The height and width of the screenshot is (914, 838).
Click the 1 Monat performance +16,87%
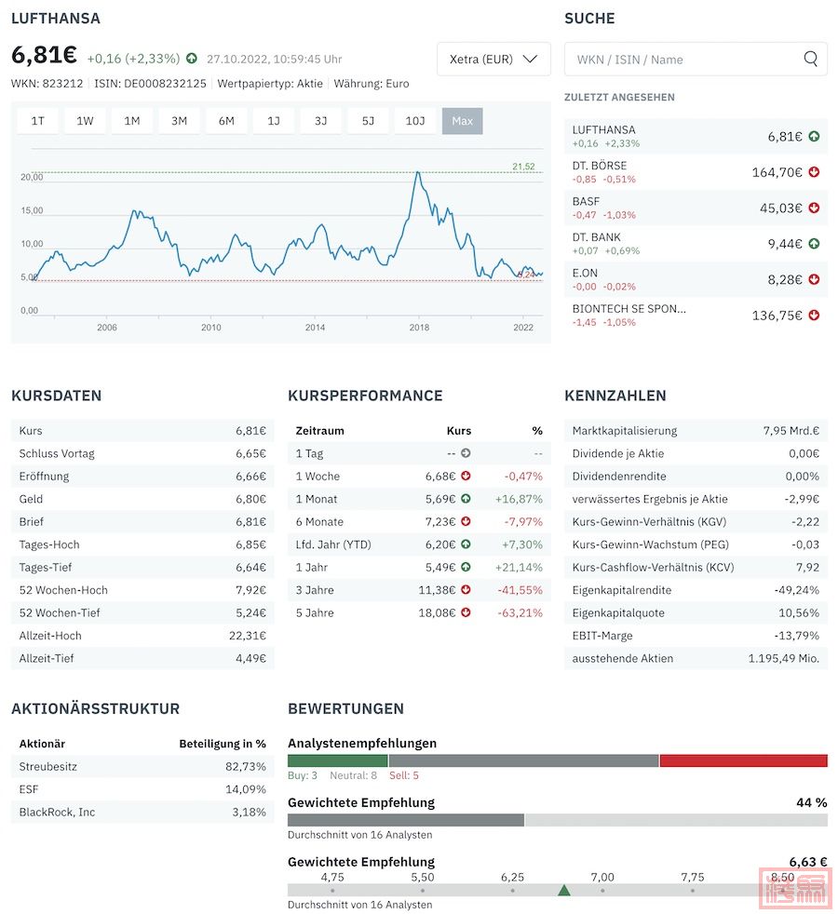pyautogui.click(x=519, y=499)
